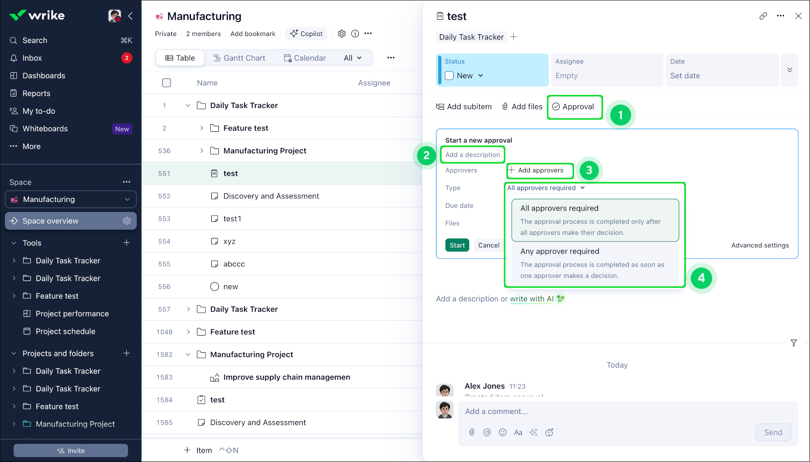Open the All views dropdown

(x=353, y=58)
